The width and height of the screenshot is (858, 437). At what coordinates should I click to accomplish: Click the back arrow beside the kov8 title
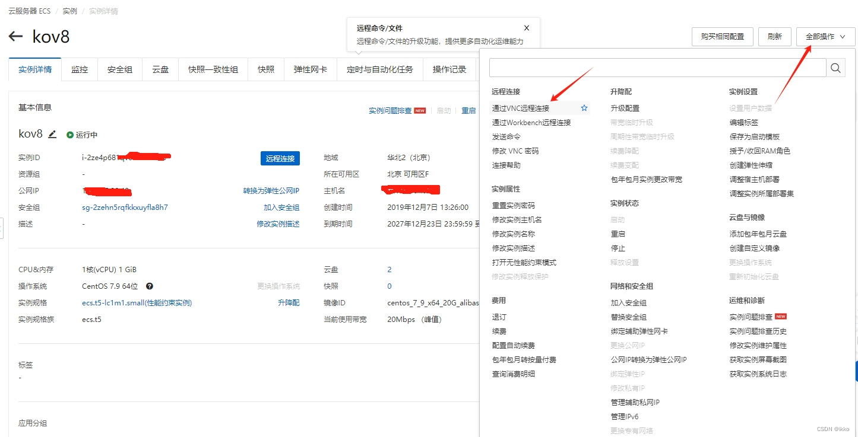pyautogui.click(x=15, y=36)
